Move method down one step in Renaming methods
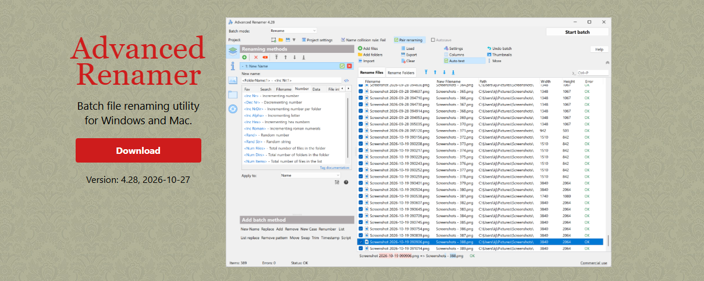Image resolution: width=704 pixels, height=281 pixels. (295, 57)
